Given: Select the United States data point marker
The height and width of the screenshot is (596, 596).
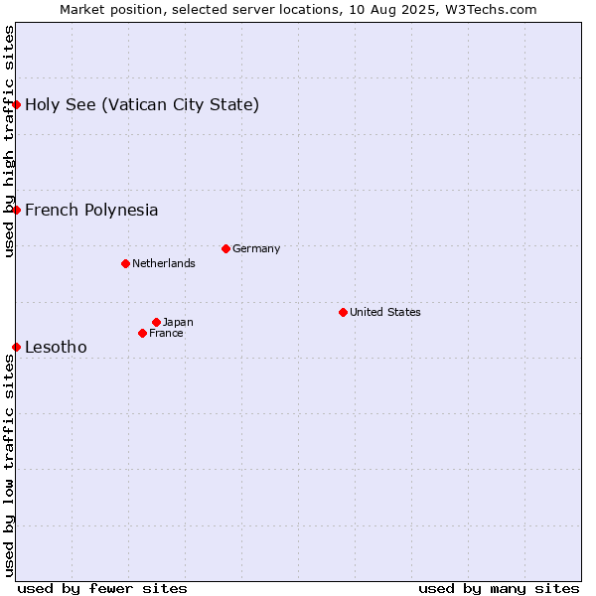Looking at the screenshot, I should pos(344,313).
